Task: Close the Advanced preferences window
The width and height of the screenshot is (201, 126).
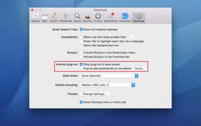Action: [x=32, y=10]
